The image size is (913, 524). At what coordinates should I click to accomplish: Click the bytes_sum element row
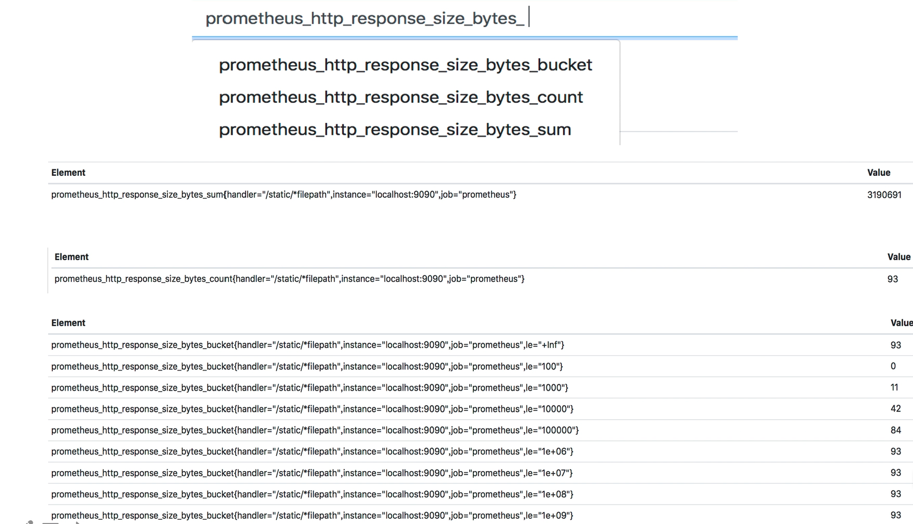[x=284, y=195]
